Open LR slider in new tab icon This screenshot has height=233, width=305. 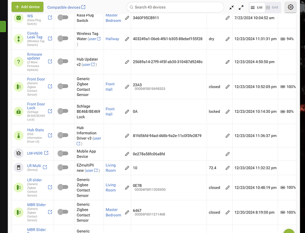pos(50,187)
